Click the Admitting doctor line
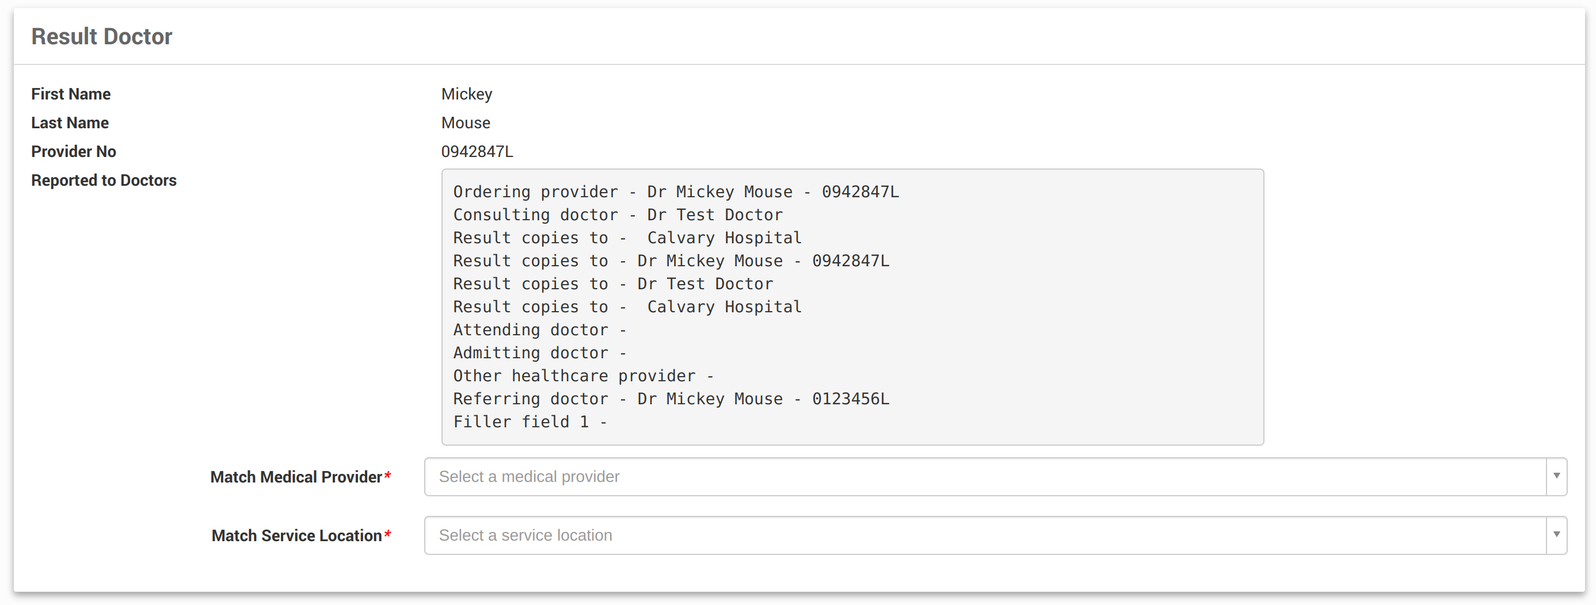The height and width of the screenshot is (605, 1596). tap(539, 353)
